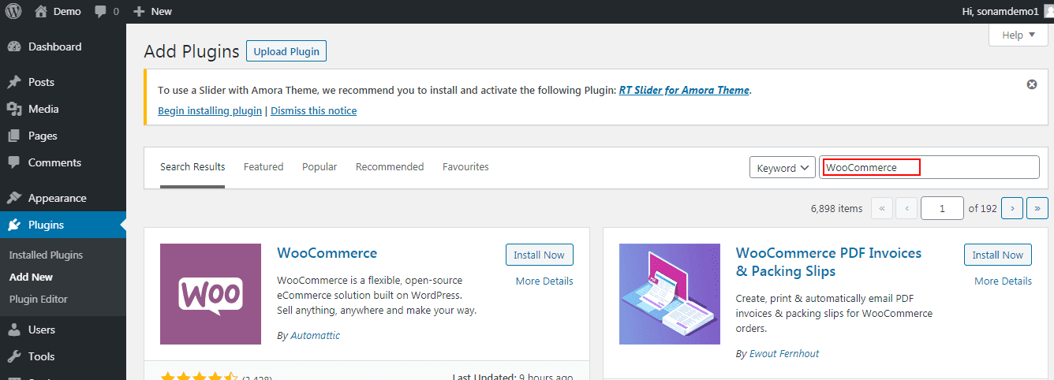This screenshot has height=380, width=1054.
Task: Click the purple Woo plugin thumbnail
Action: click(211, 294)
